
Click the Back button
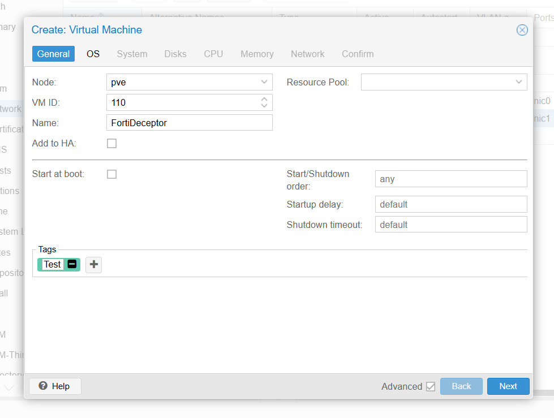461,386
